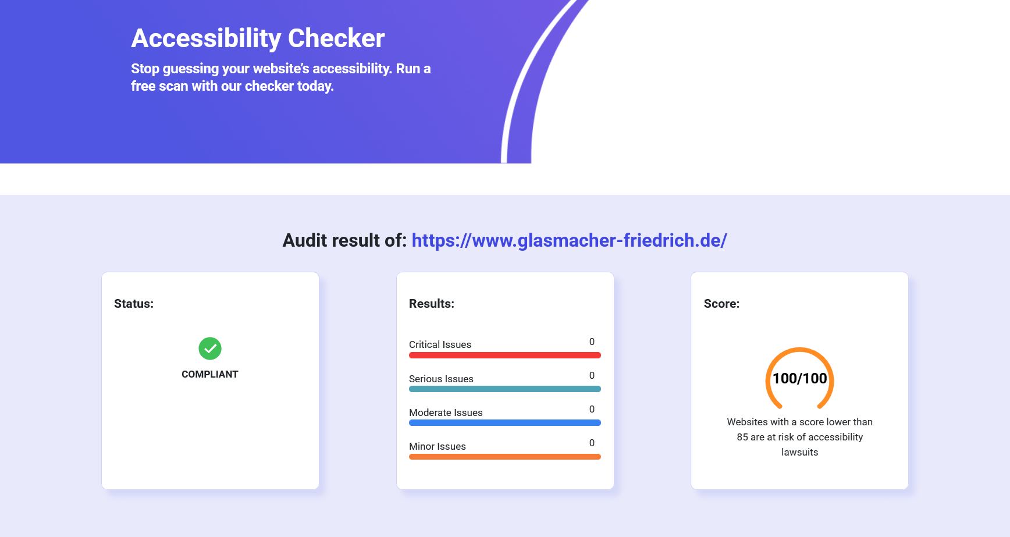This screenshot has height=537, width=1010.
Task: Click the Score card heading
Action: (721, 304)
